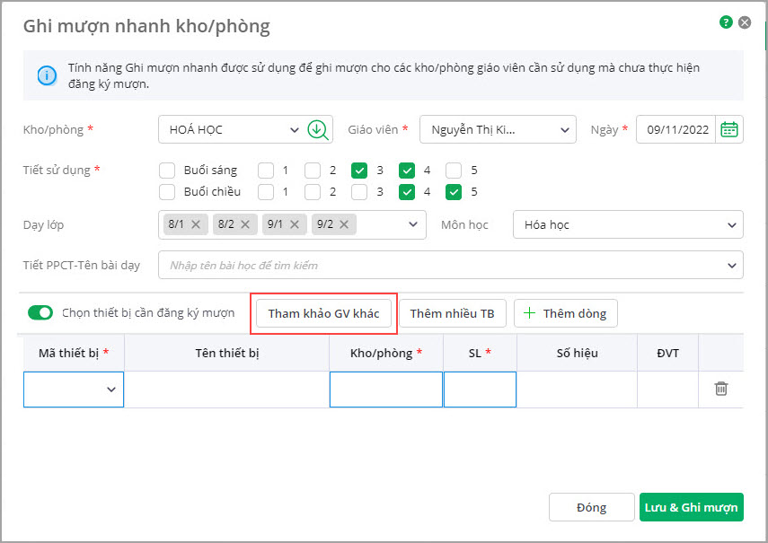This screenshot has height=543, width=768.
Task: Check the Buổi sáng checkbox
Action: click(x=167, y=170)
